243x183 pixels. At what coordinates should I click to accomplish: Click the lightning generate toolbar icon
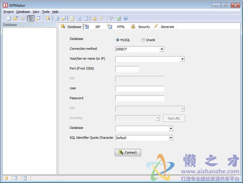101,19
